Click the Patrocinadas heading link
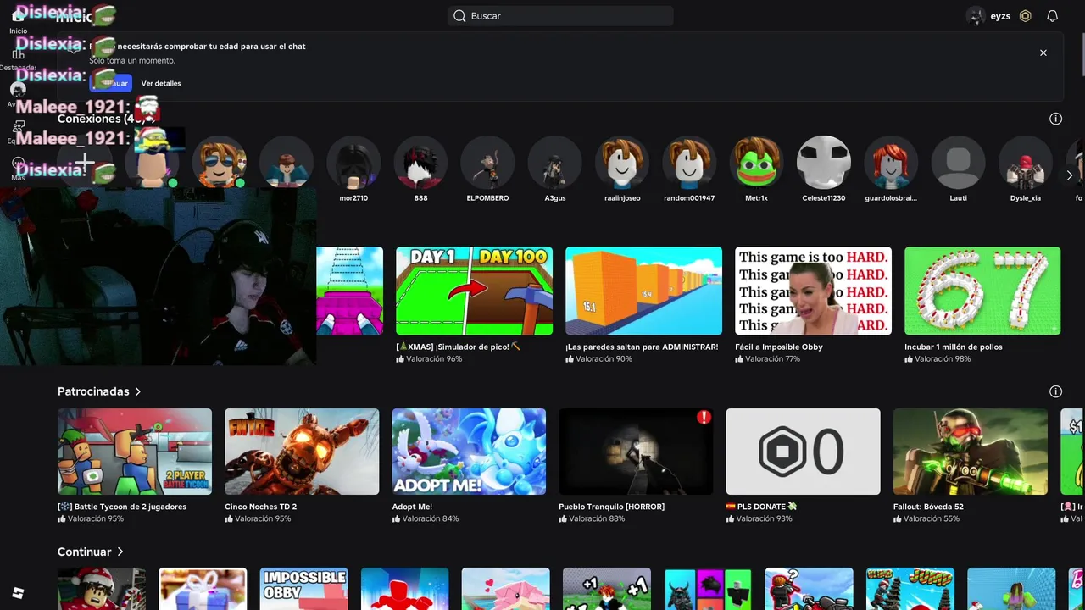 pyautogui.click(x=93, y=391)
